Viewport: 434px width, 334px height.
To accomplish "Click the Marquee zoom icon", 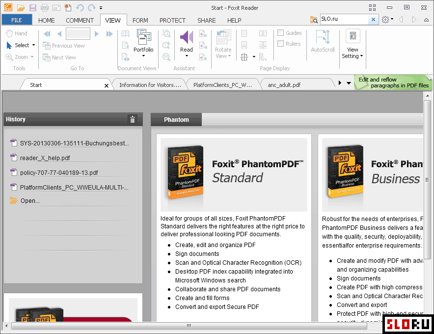I will [x=166, y=34].
